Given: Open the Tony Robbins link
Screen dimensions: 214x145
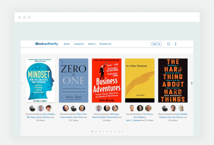Looking at the screenshot, I should click(x=140, y=117).
